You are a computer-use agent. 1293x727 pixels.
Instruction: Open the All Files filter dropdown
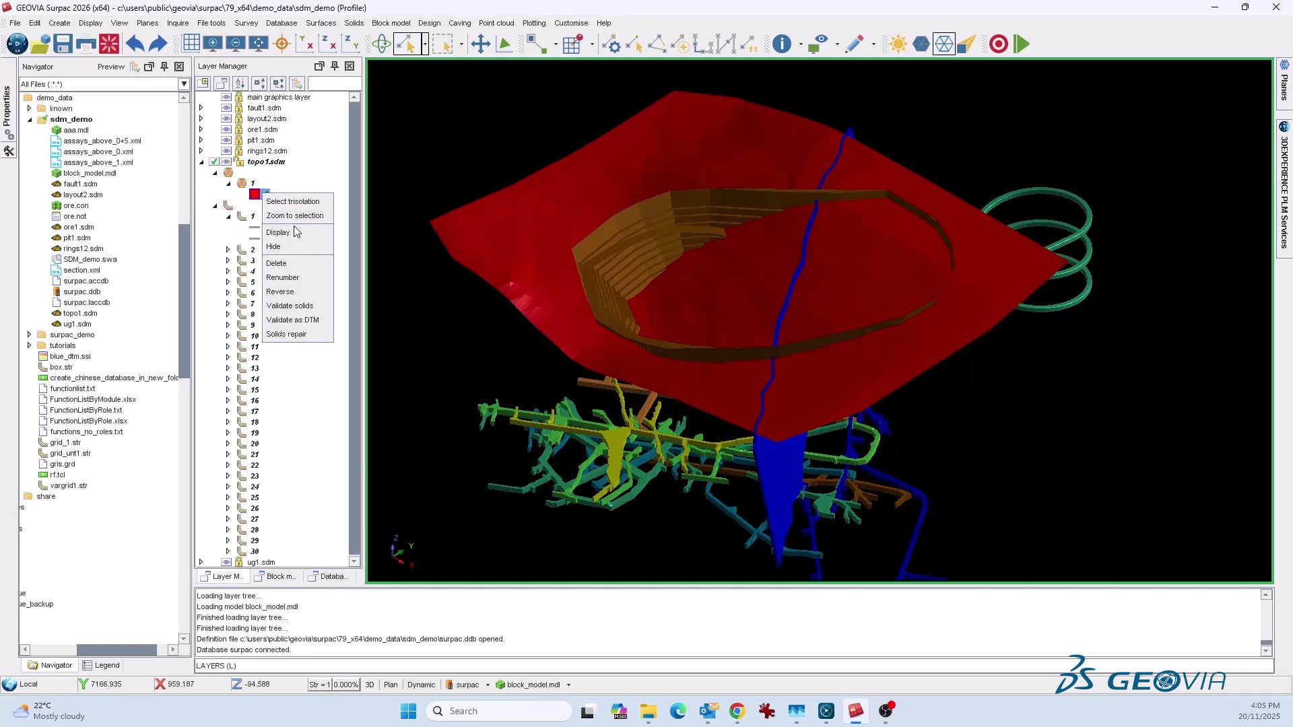click(183, 84)
